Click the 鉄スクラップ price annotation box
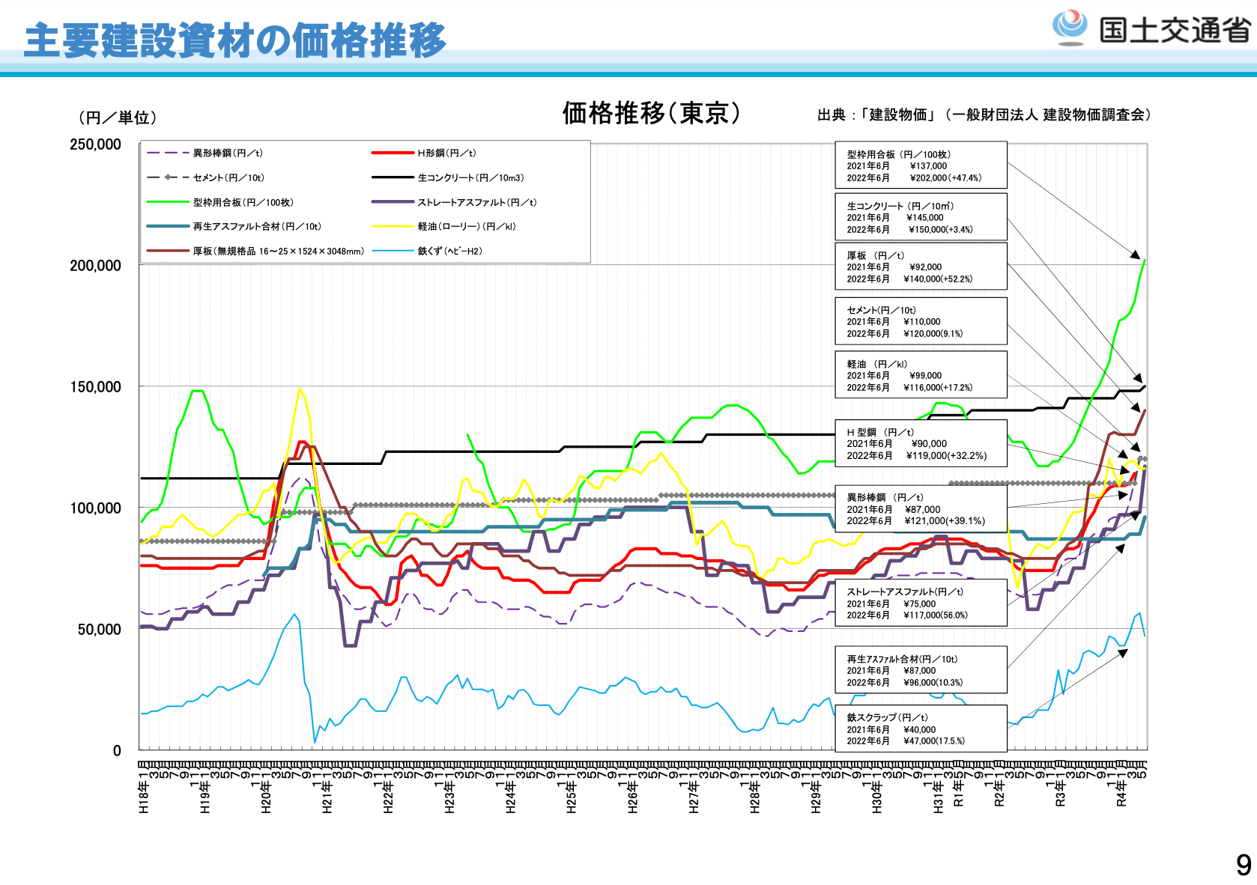This screenshot has width=1257, height=885. click(x=921, y=729)
